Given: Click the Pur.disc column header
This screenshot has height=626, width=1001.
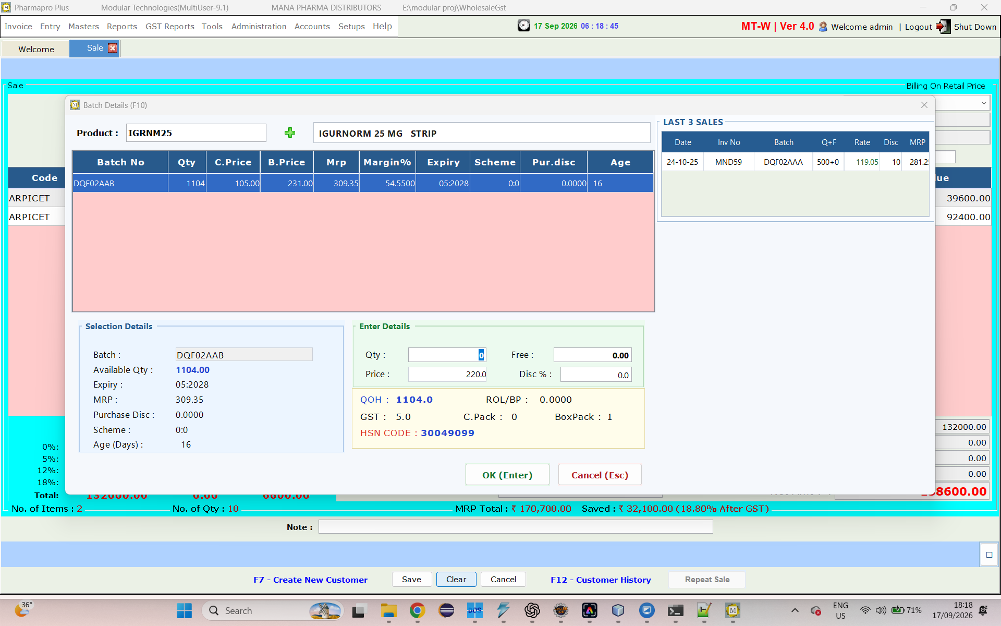Looking at the screenshot, I should (x=553, y=162).
